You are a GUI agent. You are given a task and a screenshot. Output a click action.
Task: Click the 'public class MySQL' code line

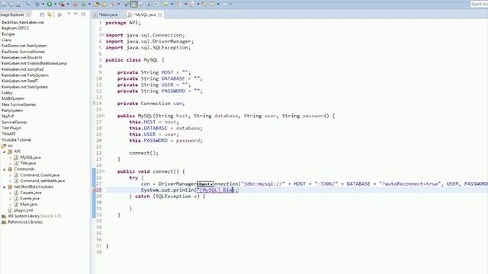[135, 60]
